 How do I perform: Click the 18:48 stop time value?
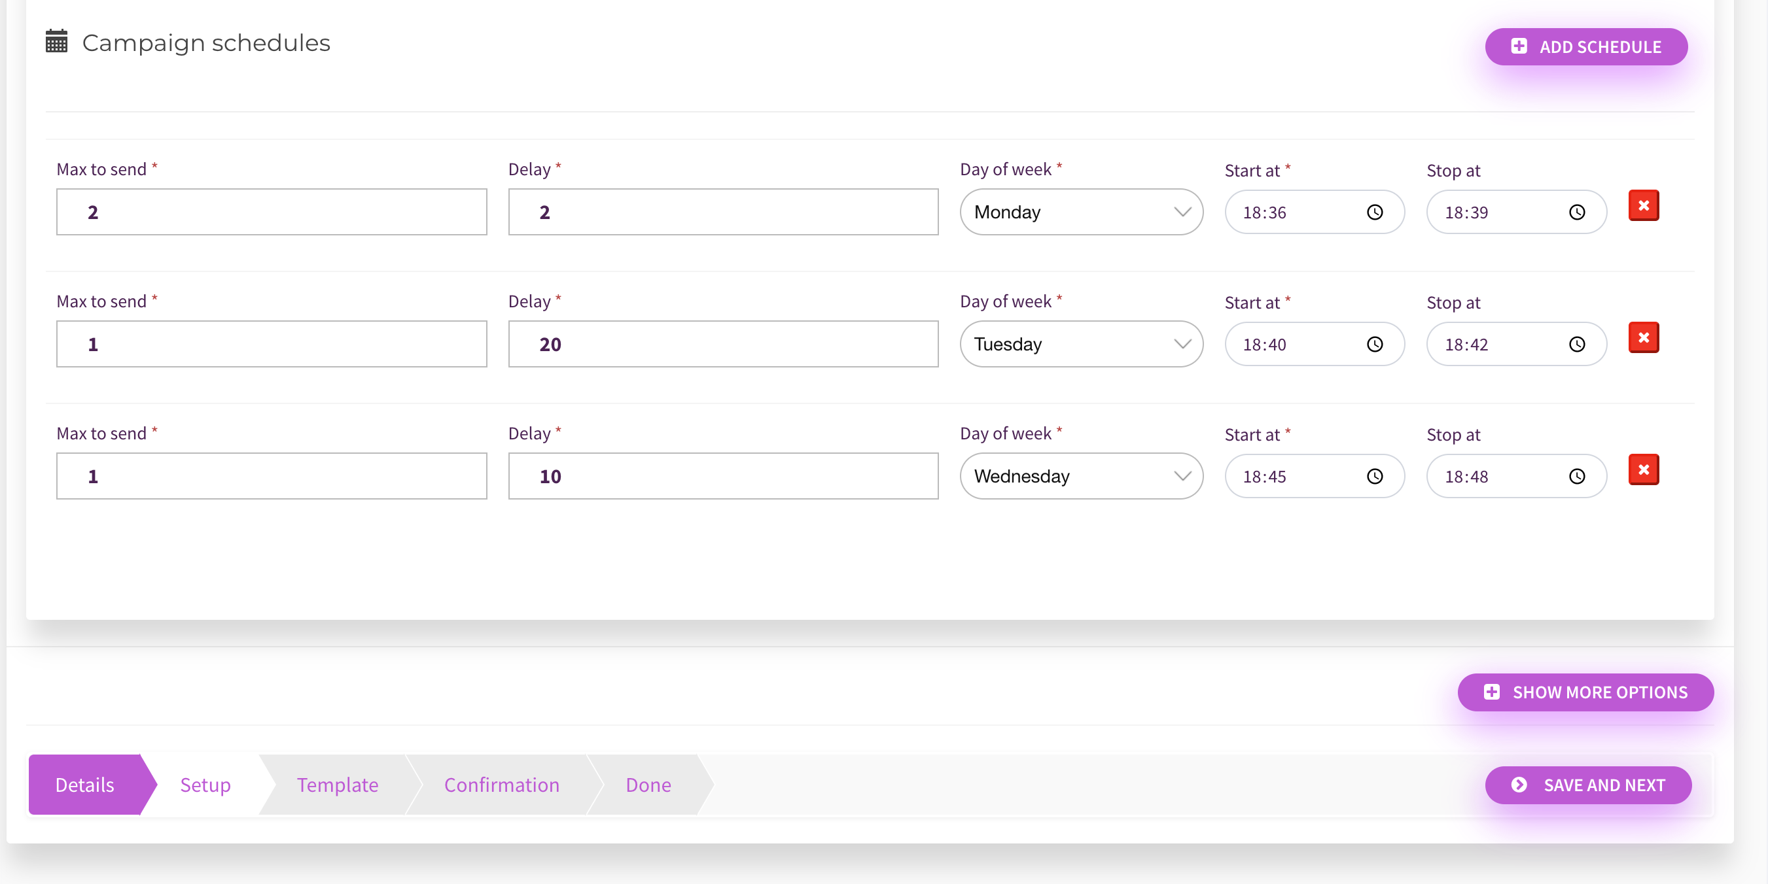click(1466, 477)
